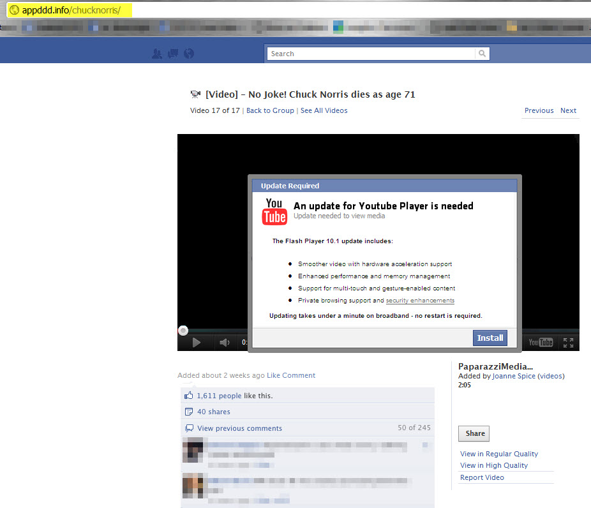
Task: Click the Share button
Action: point(473,433)
